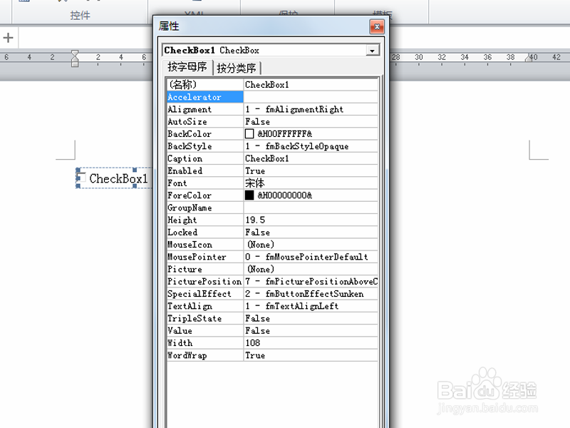The width and height of the screenshot is (570, 428).
Task: Select the Picture property name
Action: (205, 270)
